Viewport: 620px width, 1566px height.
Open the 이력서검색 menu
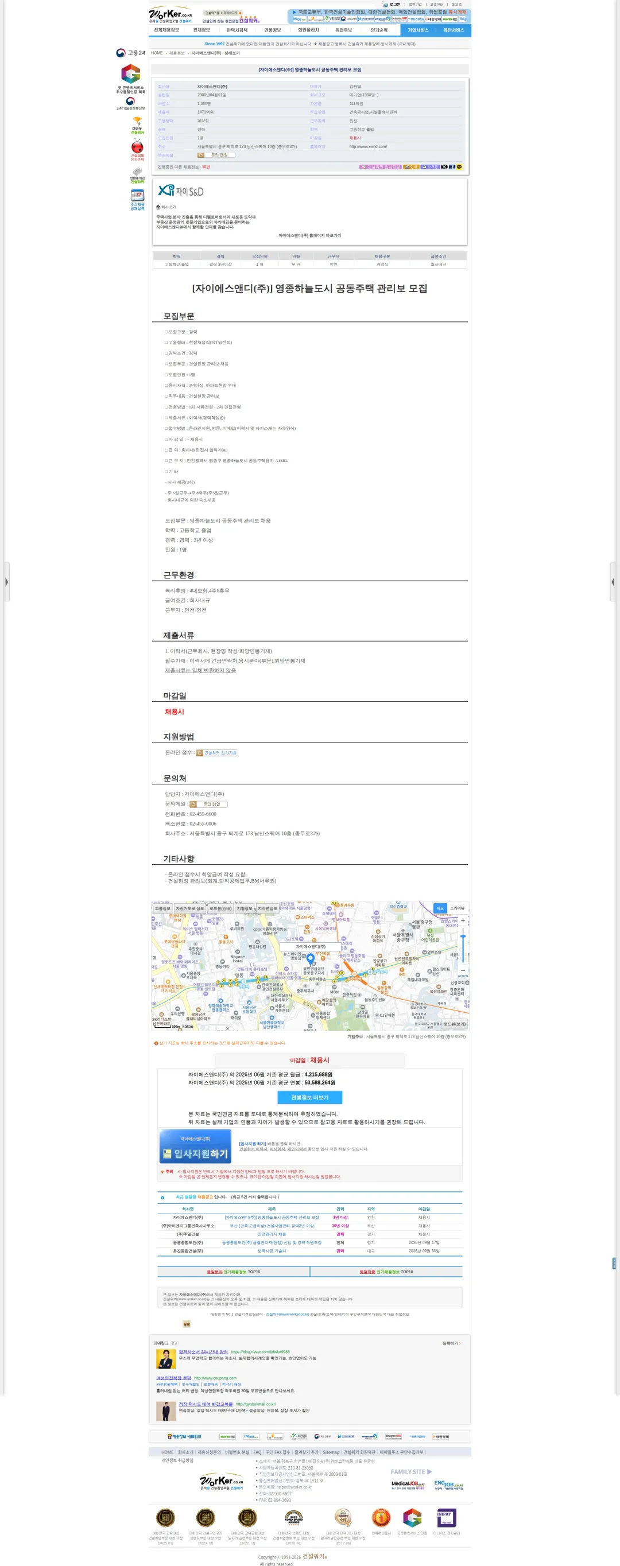point(237,30)
